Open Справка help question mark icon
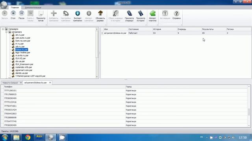 [176, 13]
